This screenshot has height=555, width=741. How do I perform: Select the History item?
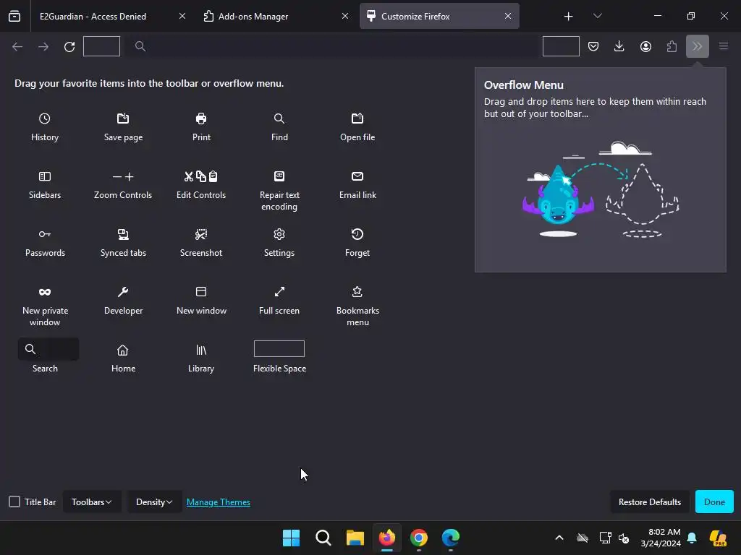(45, 127)
